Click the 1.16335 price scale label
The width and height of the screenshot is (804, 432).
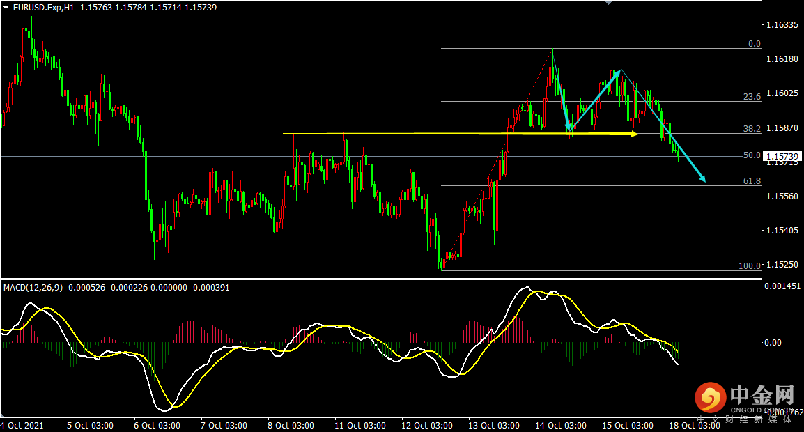coord(782,24)
